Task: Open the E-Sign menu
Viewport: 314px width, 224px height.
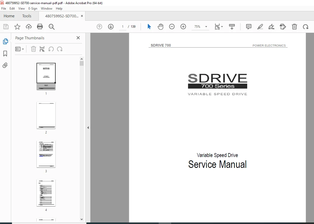Action: (x=33, y=9)
